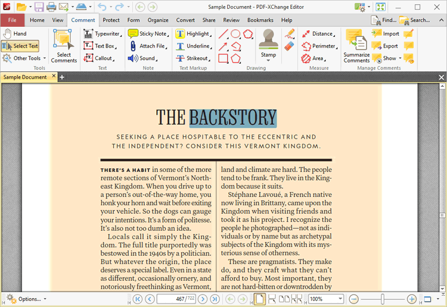
Task: Go to the last page
Action: tap(215, 299)
